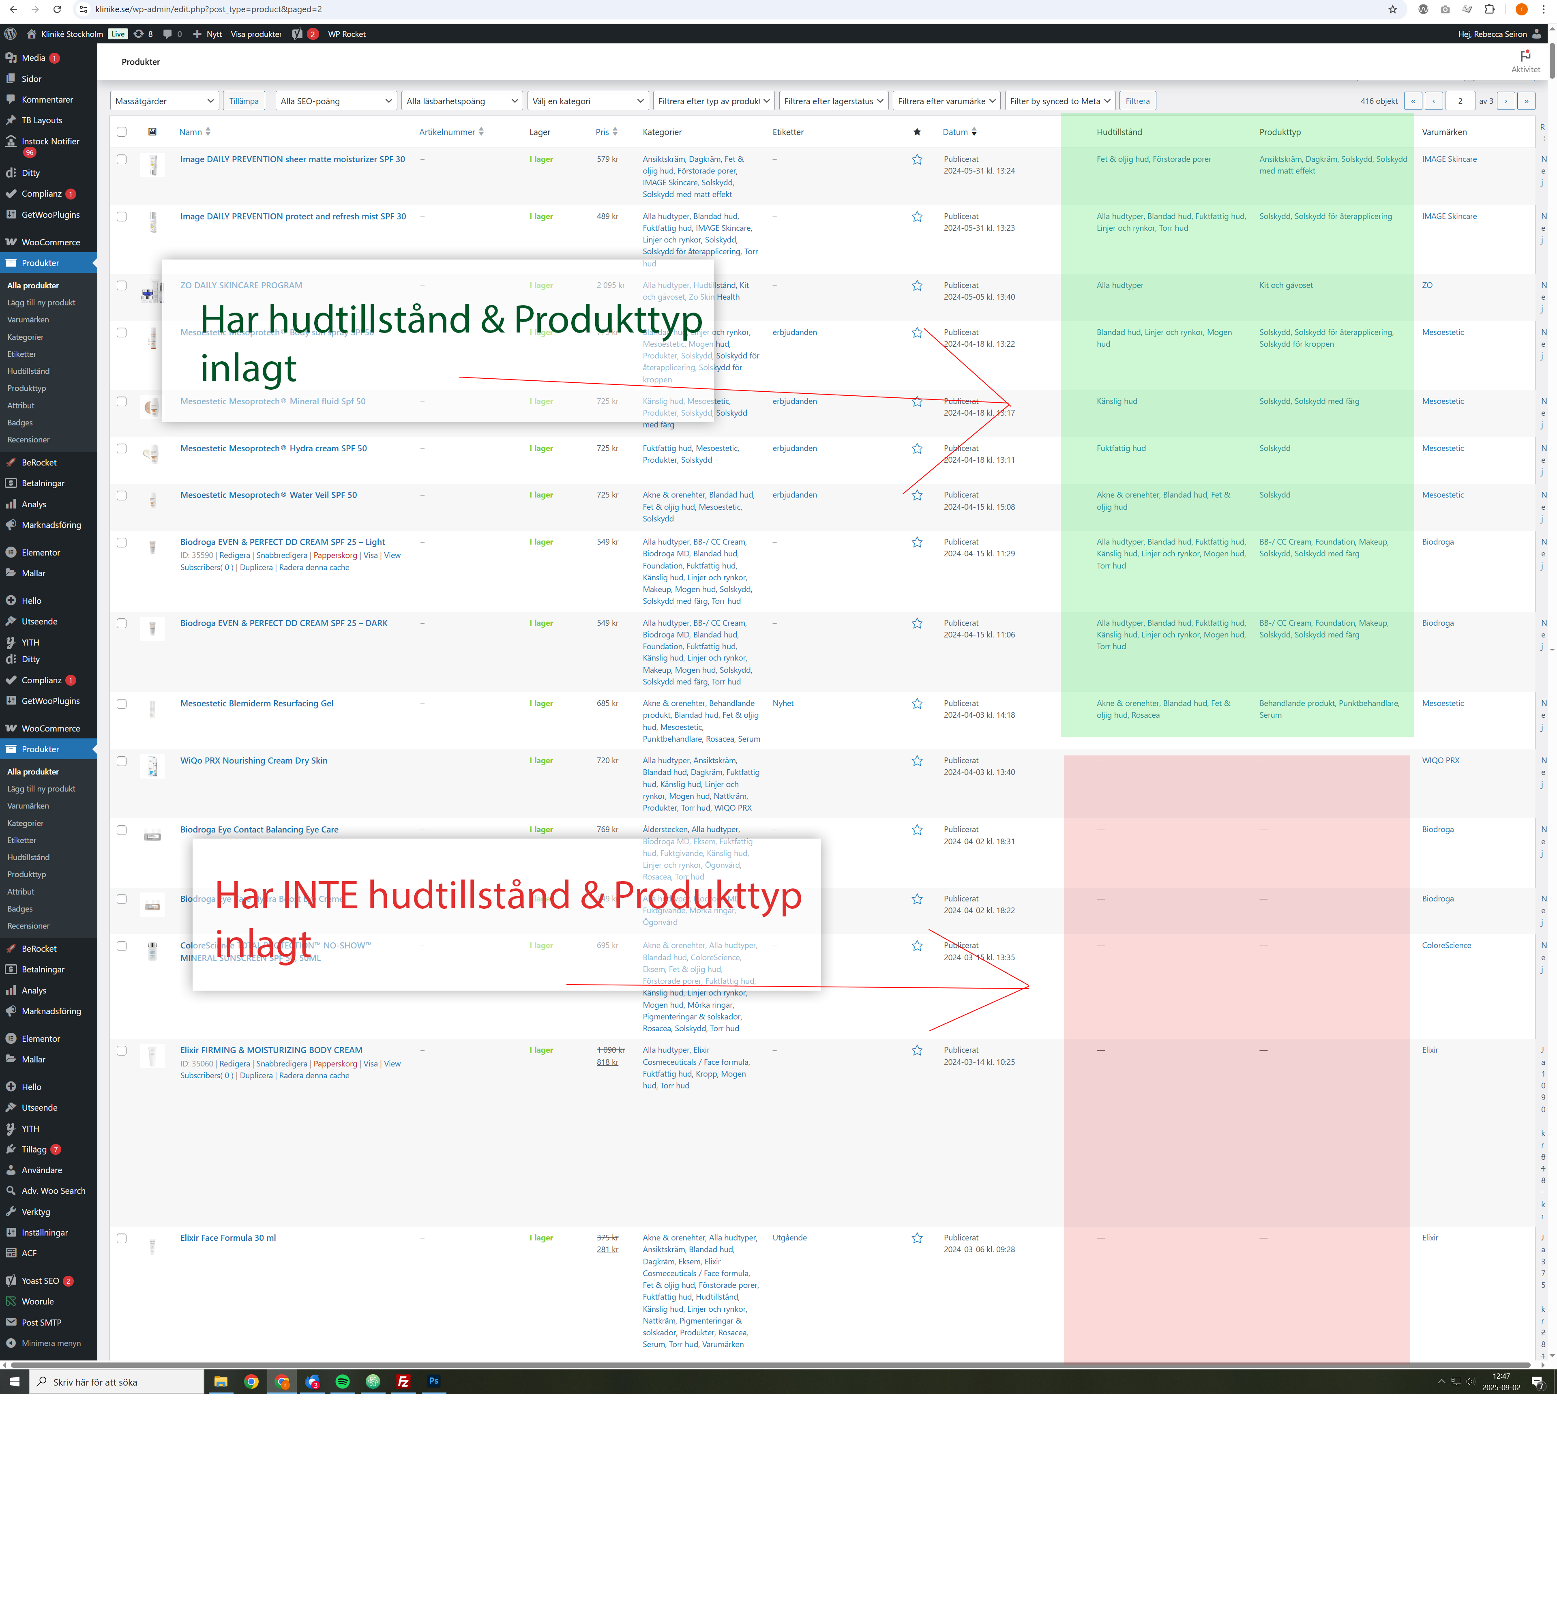Open WP Rocket in the admin bar
The width and height of the screenshot is (1557, 1622).
347,34
